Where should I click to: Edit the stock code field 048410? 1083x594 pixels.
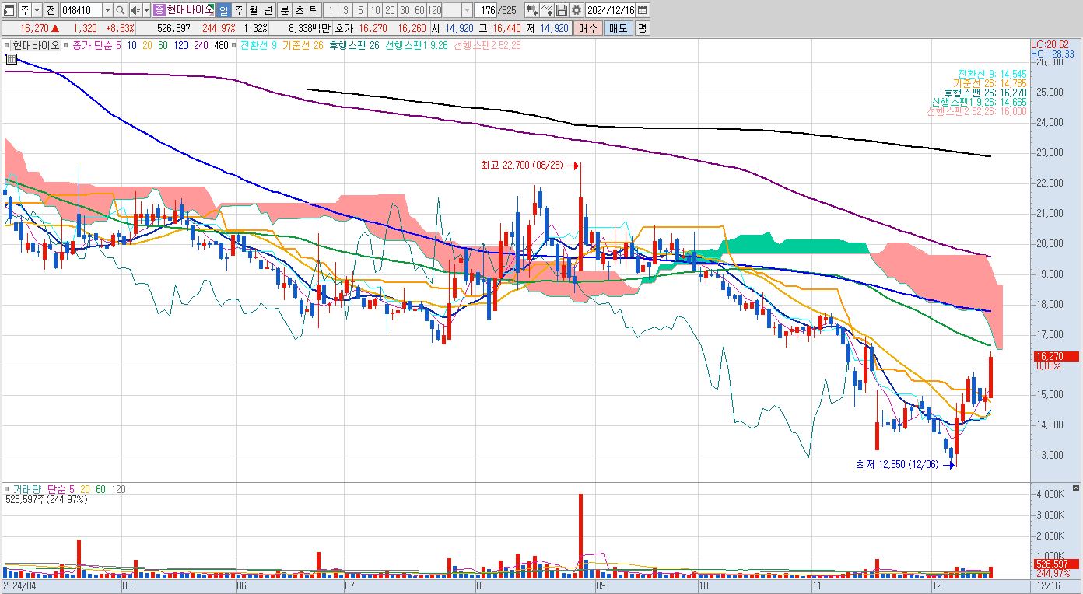81,10
